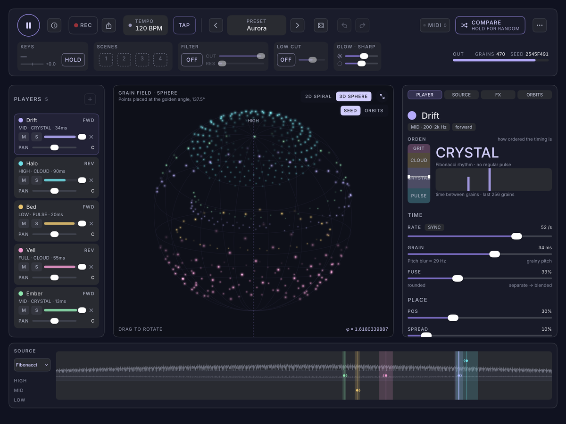The image size is (566, 424).
Task: Open the more options ellipsis menu
Action: 540,25
